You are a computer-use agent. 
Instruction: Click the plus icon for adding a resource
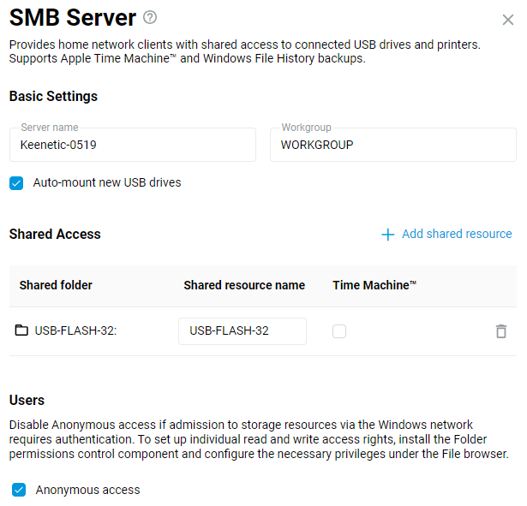coord(387,235)
